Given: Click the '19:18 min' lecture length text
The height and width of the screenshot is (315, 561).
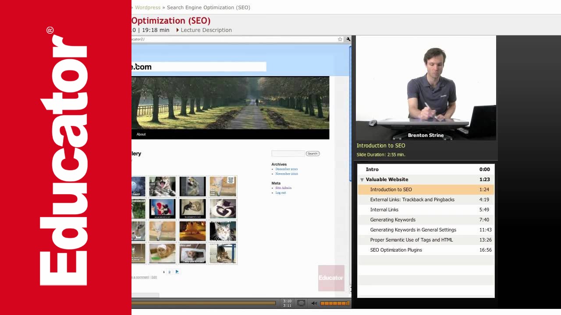Looking at the screenshot, I should [x=156, y=30].
